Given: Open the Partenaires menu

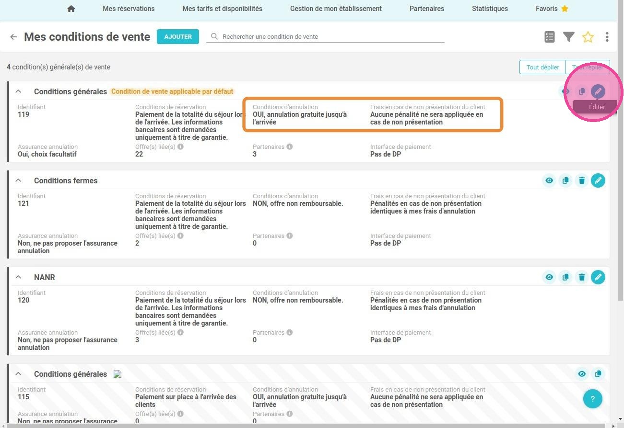Looking at the screenshot, I should pyautogui.click(x=426, y=9).
